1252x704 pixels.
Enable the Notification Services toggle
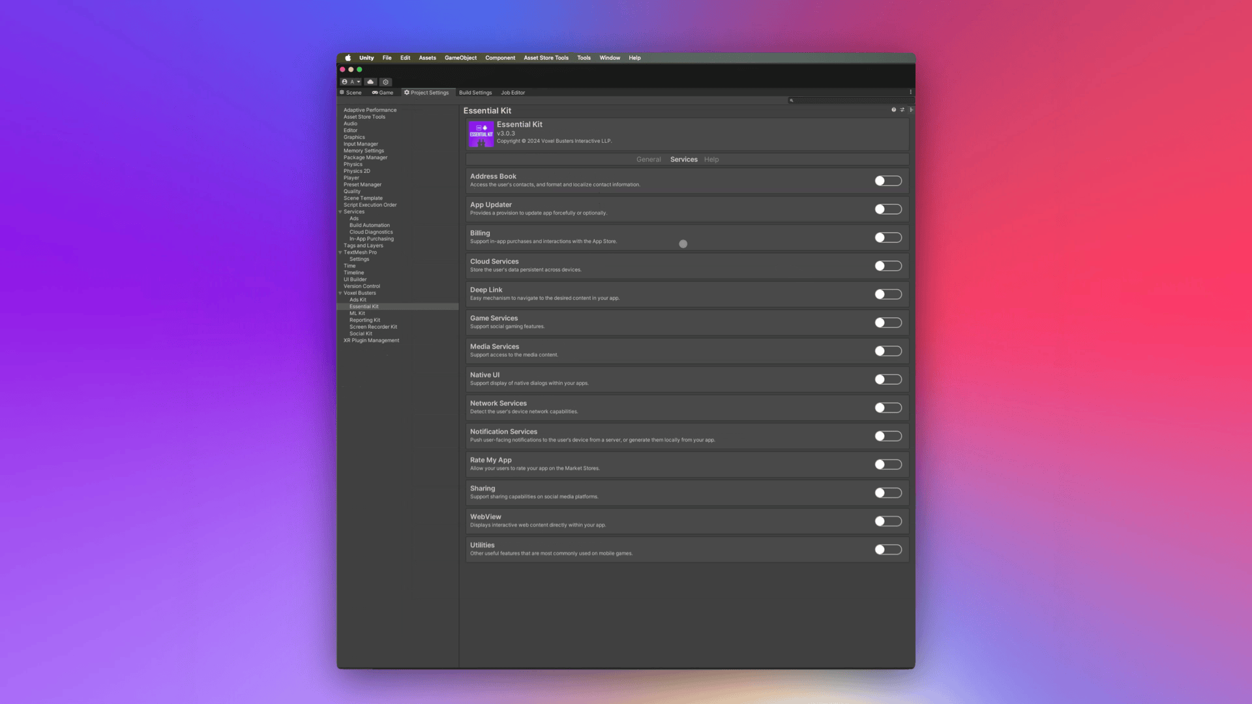pyautogui.click(x=887, y=436)
